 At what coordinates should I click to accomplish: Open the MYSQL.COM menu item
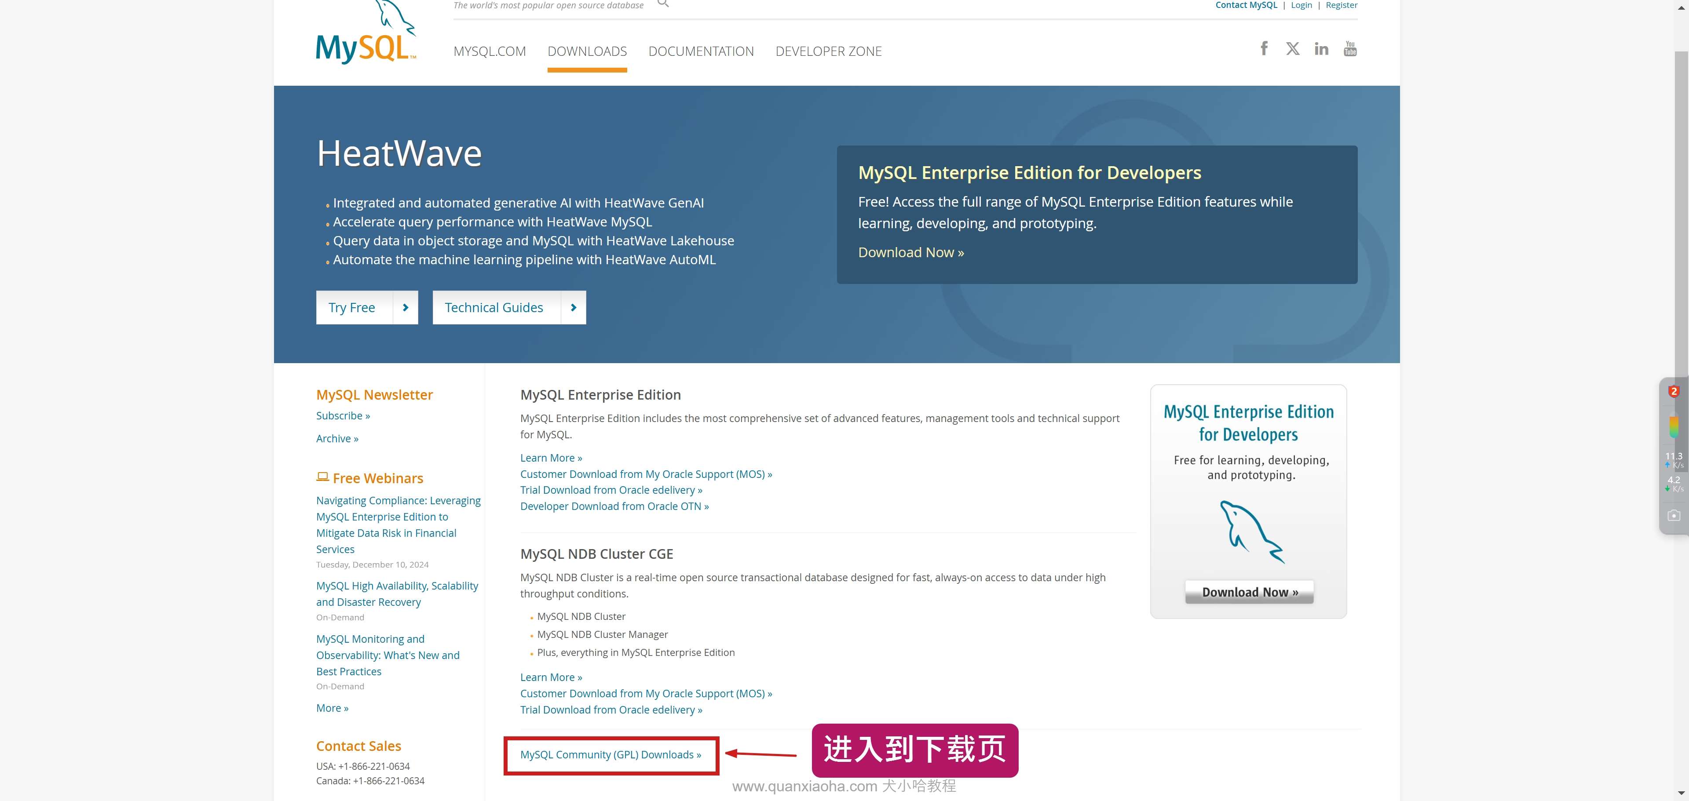[x=490, y=51]
